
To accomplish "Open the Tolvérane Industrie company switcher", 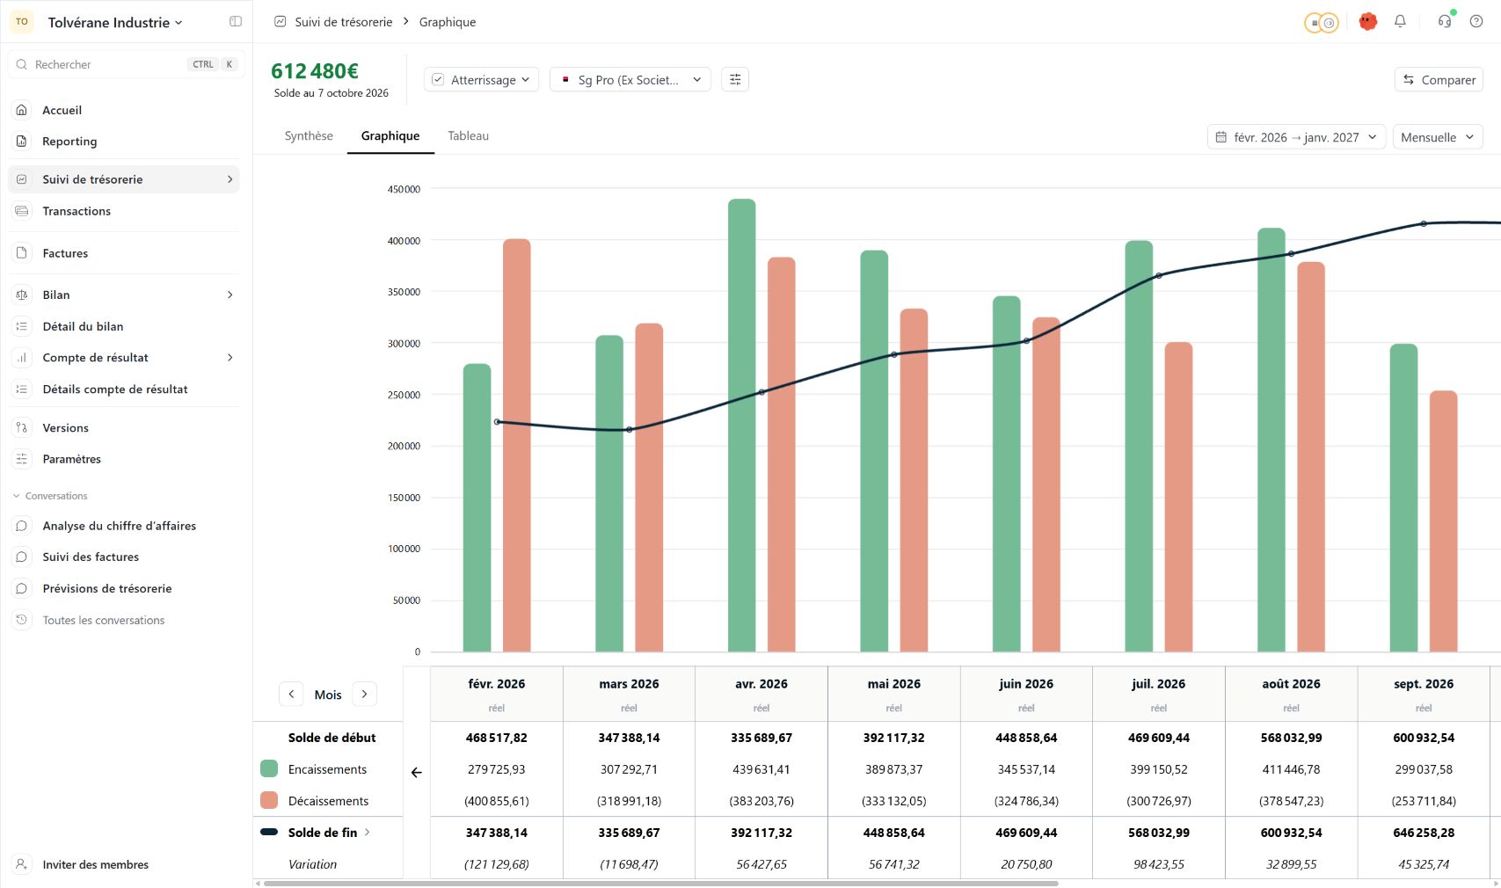I will point(115,23).
